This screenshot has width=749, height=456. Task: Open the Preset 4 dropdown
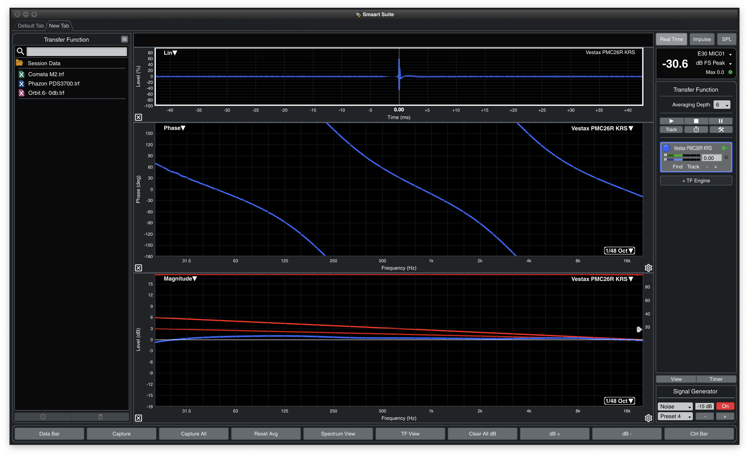[x=675, y=416]
